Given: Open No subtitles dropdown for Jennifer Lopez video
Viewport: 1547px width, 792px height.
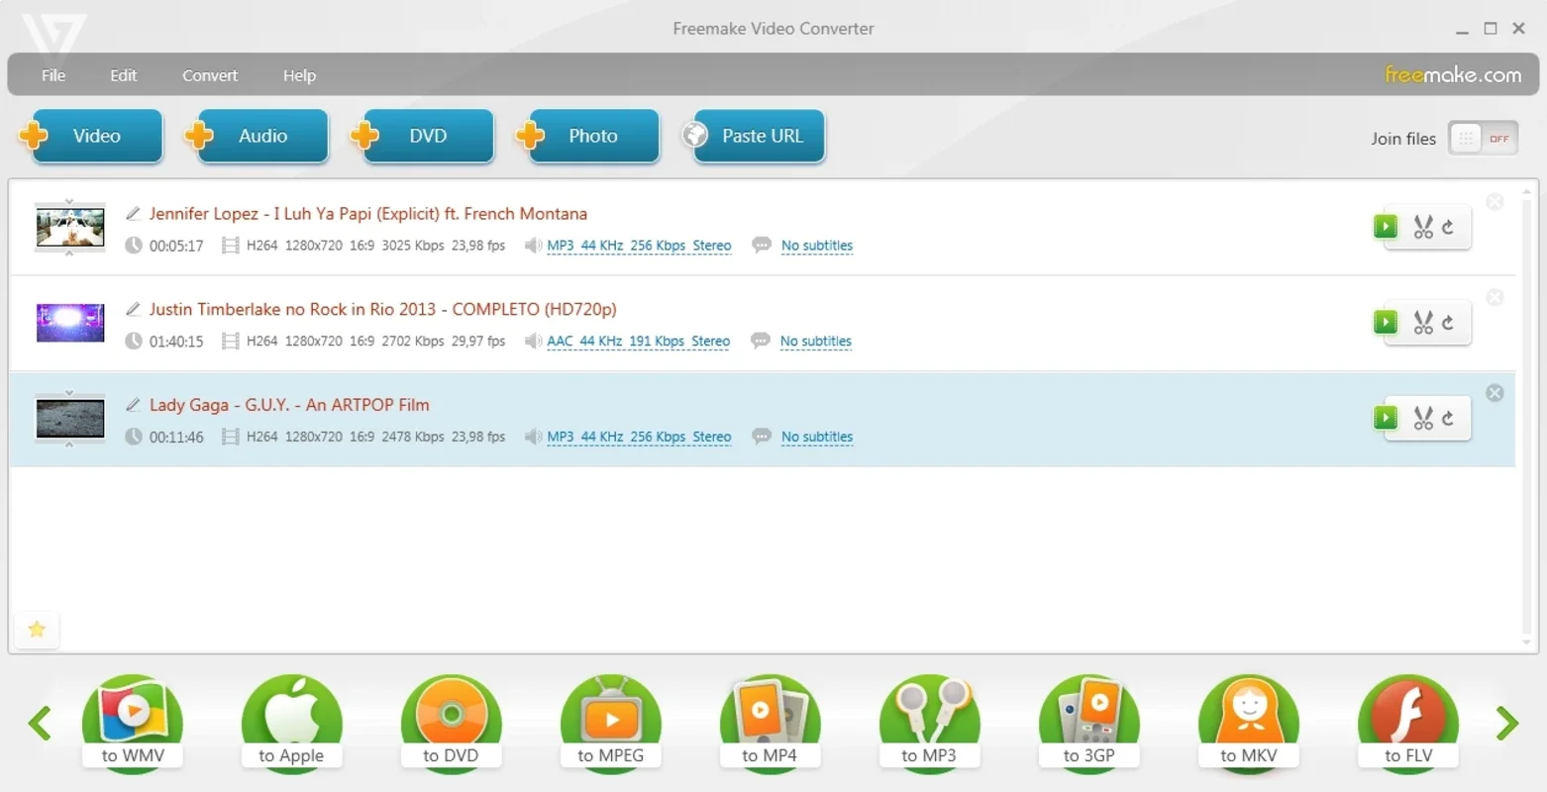Looking at the screenshot, I should point(816,246).
